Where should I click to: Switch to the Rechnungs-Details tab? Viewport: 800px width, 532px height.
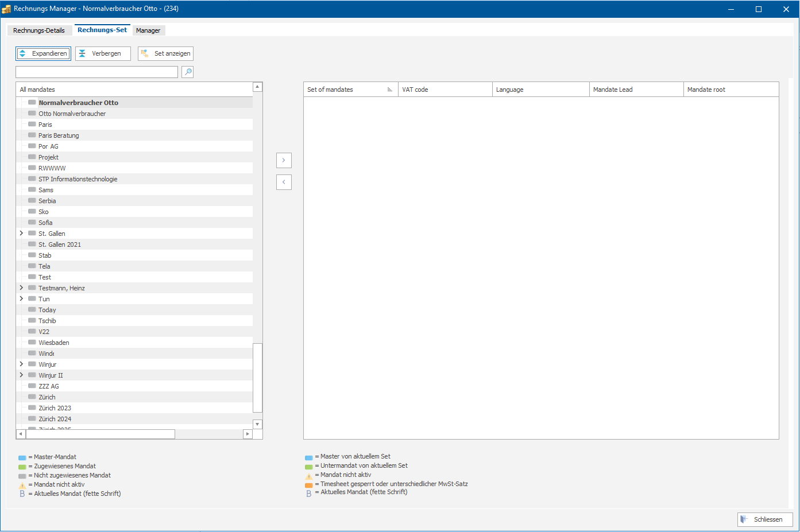[x=39, y=30]
